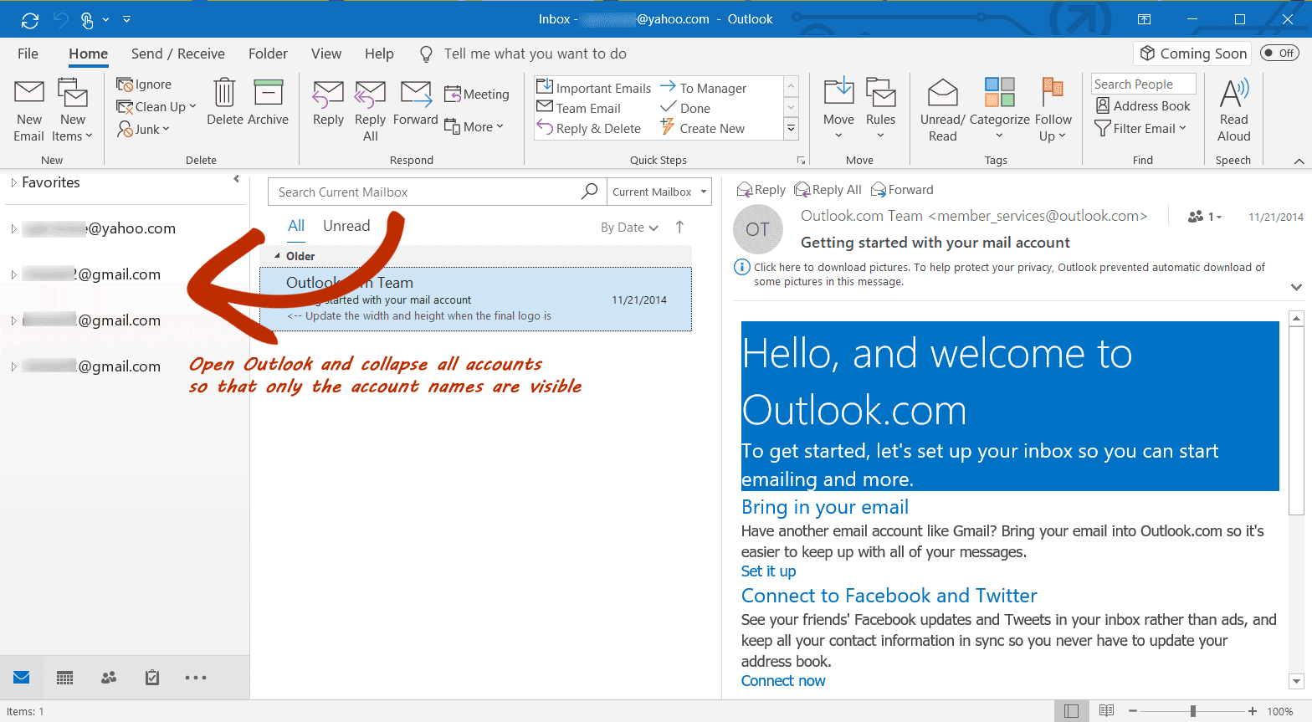Click the Ignore conversation icon

point(125,84)
